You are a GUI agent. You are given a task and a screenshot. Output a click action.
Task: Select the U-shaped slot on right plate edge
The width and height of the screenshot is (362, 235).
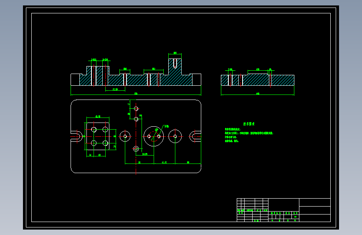coord(195,136)
